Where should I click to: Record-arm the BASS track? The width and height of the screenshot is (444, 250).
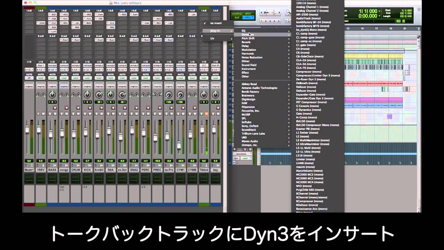click(x=55, y=108)
